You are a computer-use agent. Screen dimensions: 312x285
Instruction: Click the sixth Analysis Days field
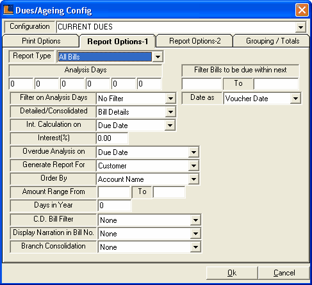click(x=149, y=84)
